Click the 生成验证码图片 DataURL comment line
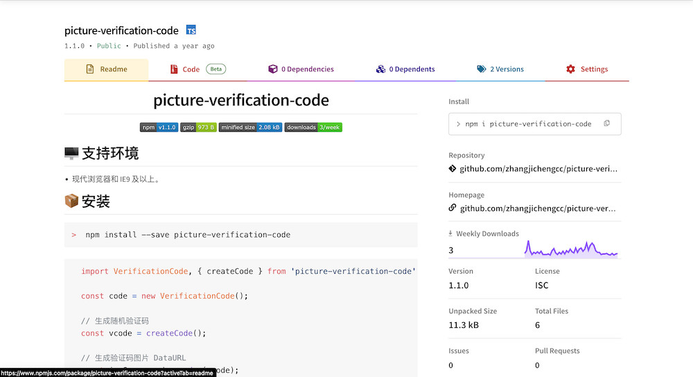The image size is (693, 377). (134, 358)
